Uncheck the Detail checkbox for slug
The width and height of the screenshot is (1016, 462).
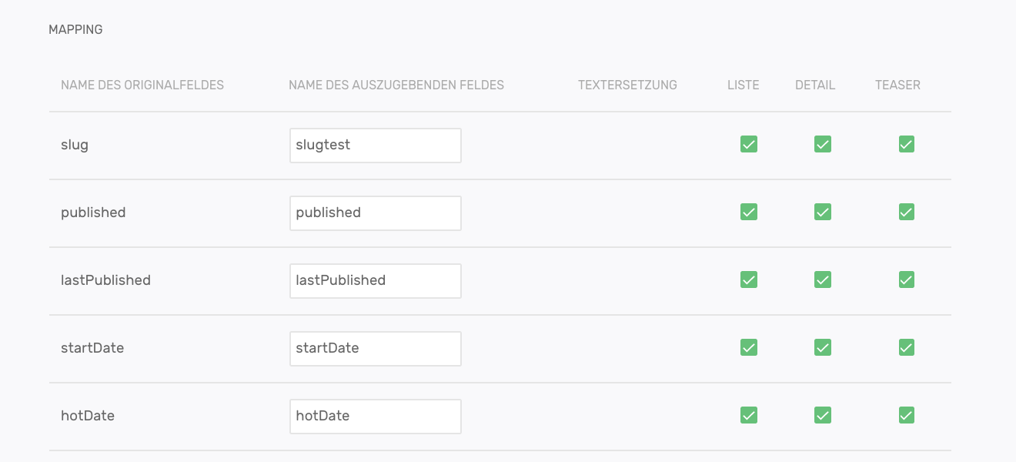tap(823, 144)
